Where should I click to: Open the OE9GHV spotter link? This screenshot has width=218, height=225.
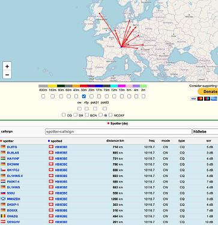tap(13, 222)
